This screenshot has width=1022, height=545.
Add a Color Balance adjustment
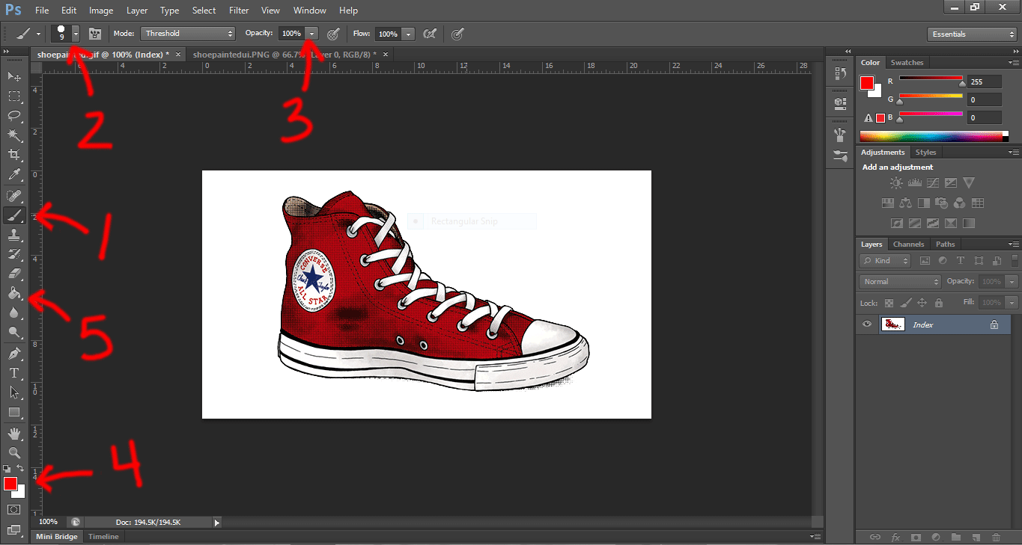(905, 203)
